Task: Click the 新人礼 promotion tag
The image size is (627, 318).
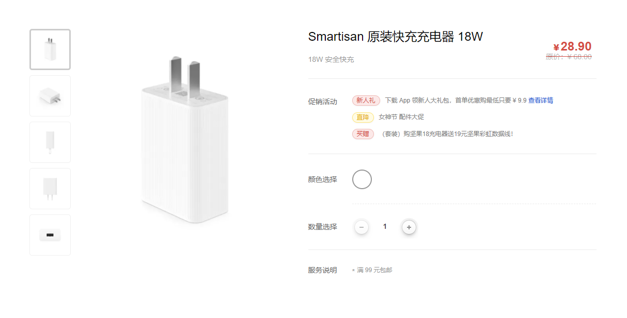Action: (x=366, y=101)
